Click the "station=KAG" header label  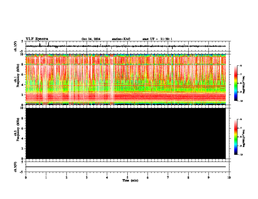121,39
